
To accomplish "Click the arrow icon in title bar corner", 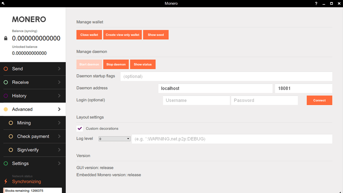I will [x=3, y=4].
